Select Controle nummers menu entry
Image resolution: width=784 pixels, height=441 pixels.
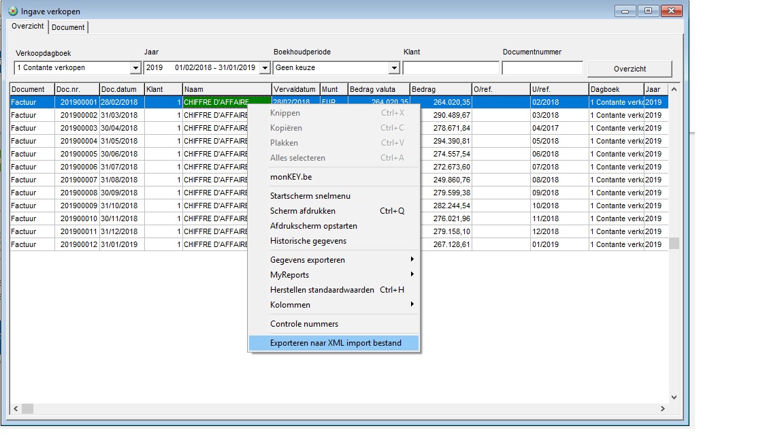[304, 324]
